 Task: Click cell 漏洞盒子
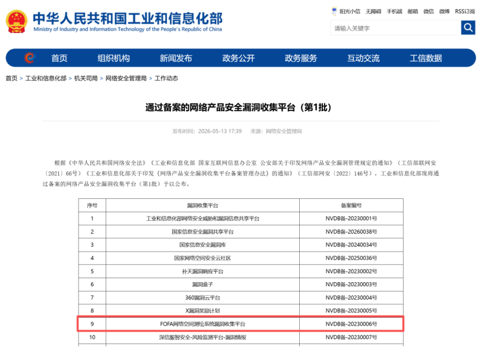[x=203, y=285]
